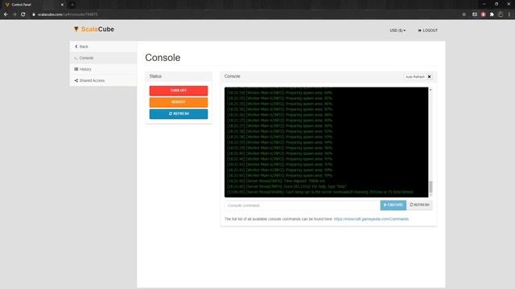Bookmark this page with star icon

[x=463, y=14]
